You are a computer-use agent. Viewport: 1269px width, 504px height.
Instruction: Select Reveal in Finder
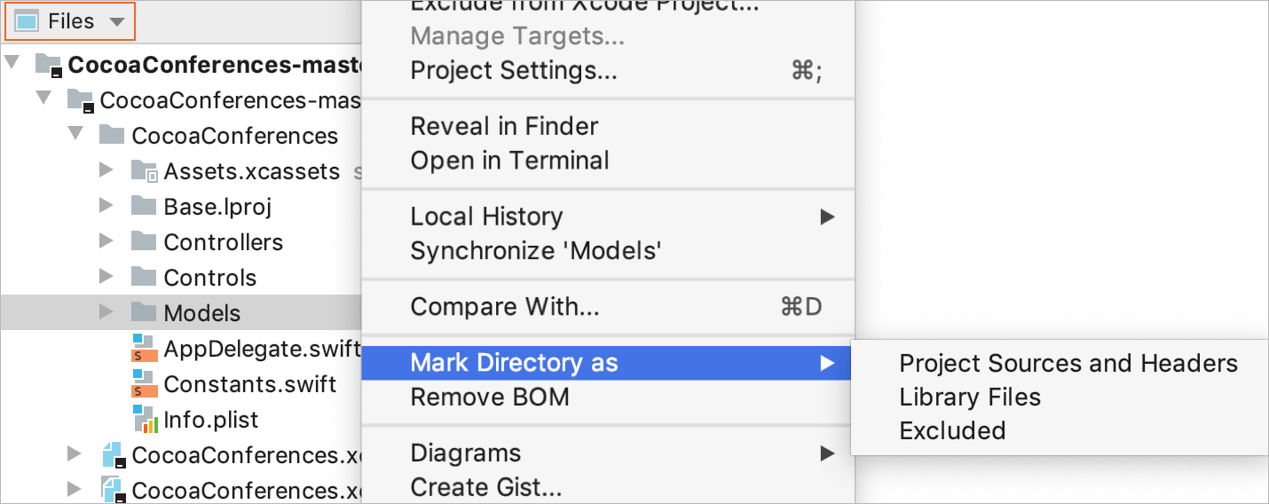(x=504, y=126)
